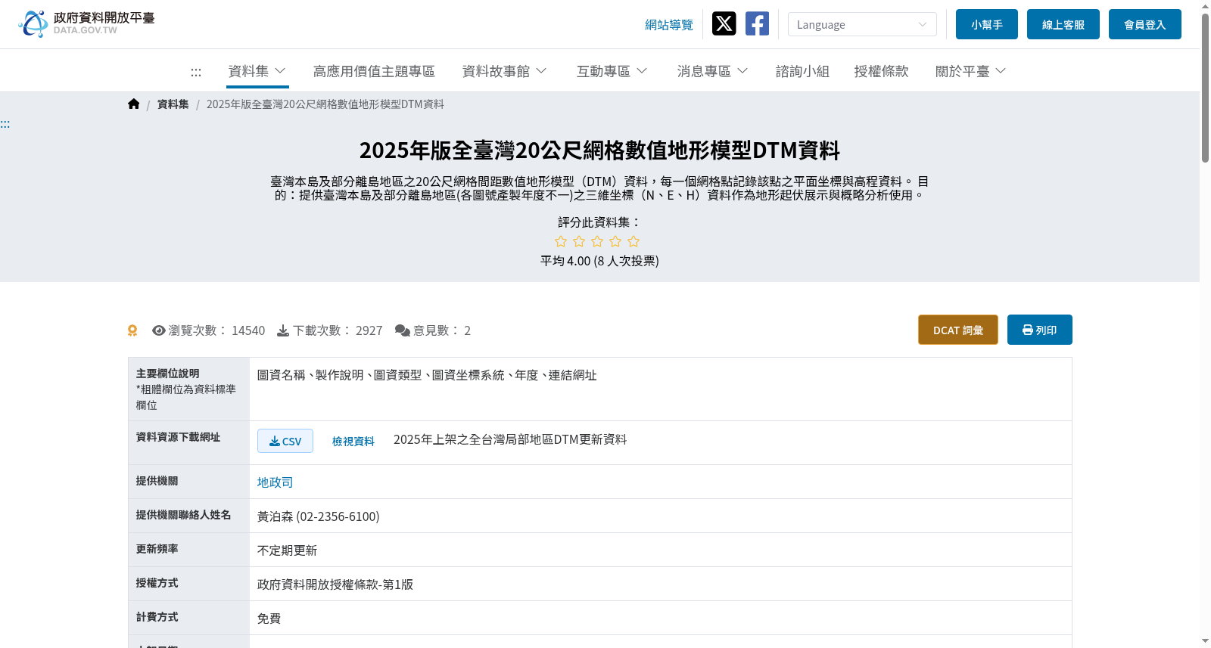This screenshot has height=648, width=1211.
Task: Expand the 資料集 menu
Action: (257, 71)
